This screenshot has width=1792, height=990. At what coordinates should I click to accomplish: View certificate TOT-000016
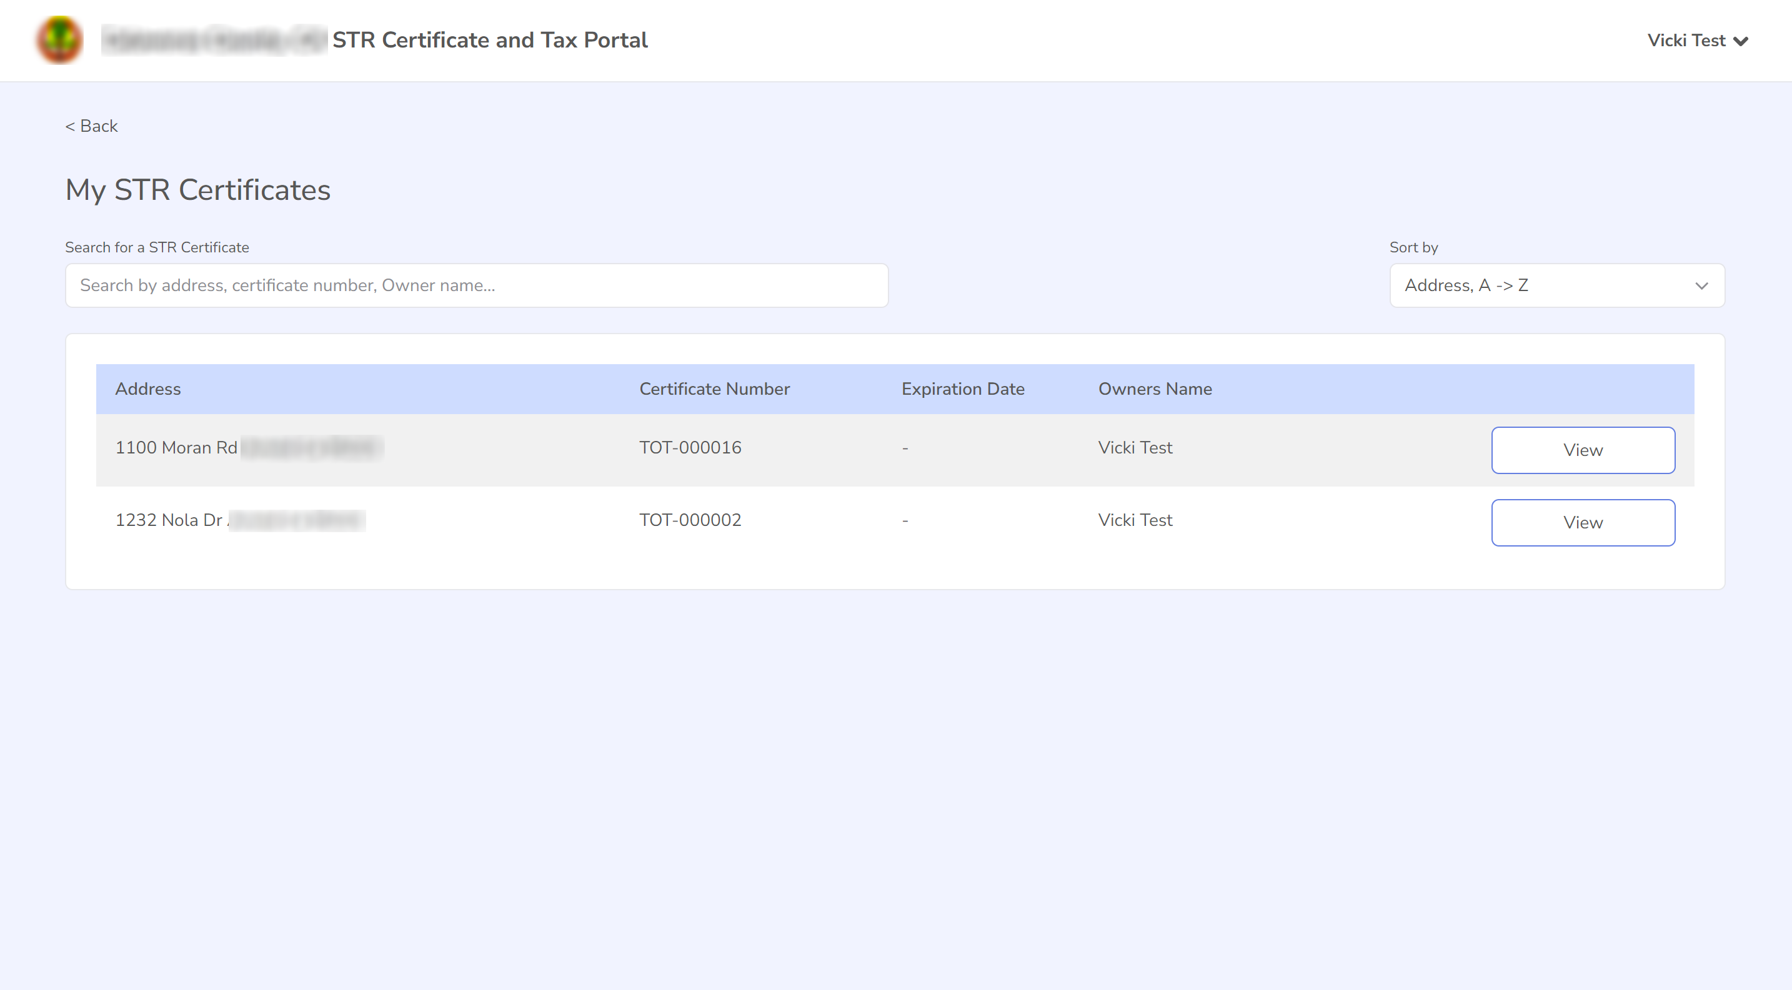[1583, 450]
